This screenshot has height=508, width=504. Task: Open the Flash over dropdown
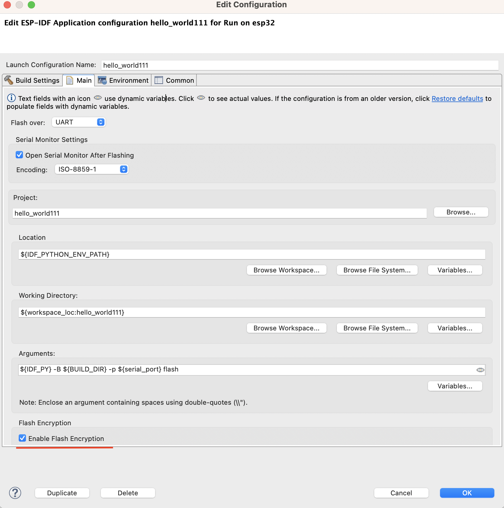point(78,122)
